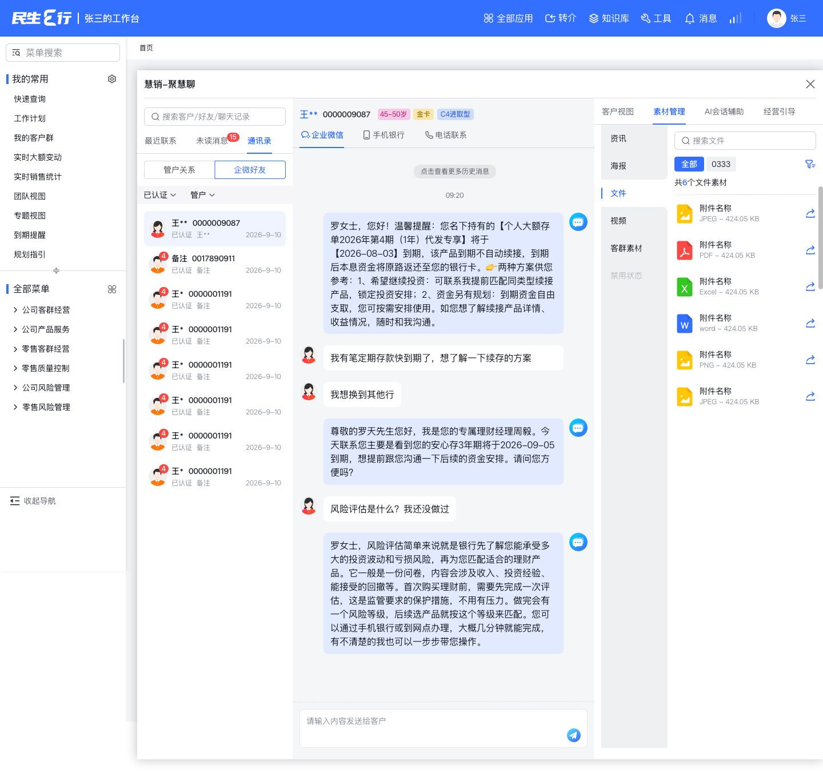
Task: Click the 菜单搜索 search field
Action: (x=63, y=53)
